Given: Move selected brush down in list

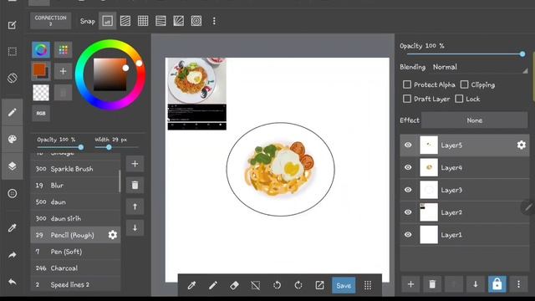Looking at the screenshot, I should [x=135, y=228].
